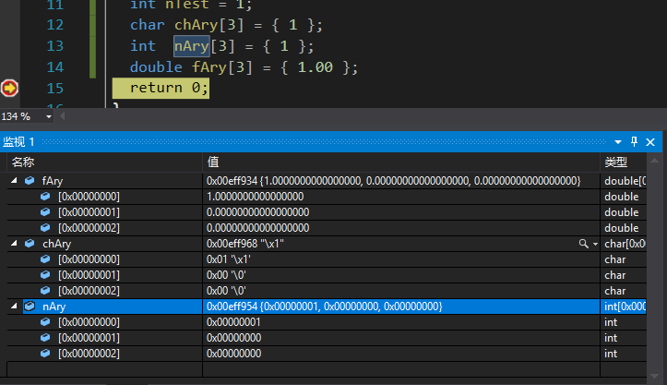Select chAry value 0x00eff968 "\x1"
667x385 pixels.
245,244
